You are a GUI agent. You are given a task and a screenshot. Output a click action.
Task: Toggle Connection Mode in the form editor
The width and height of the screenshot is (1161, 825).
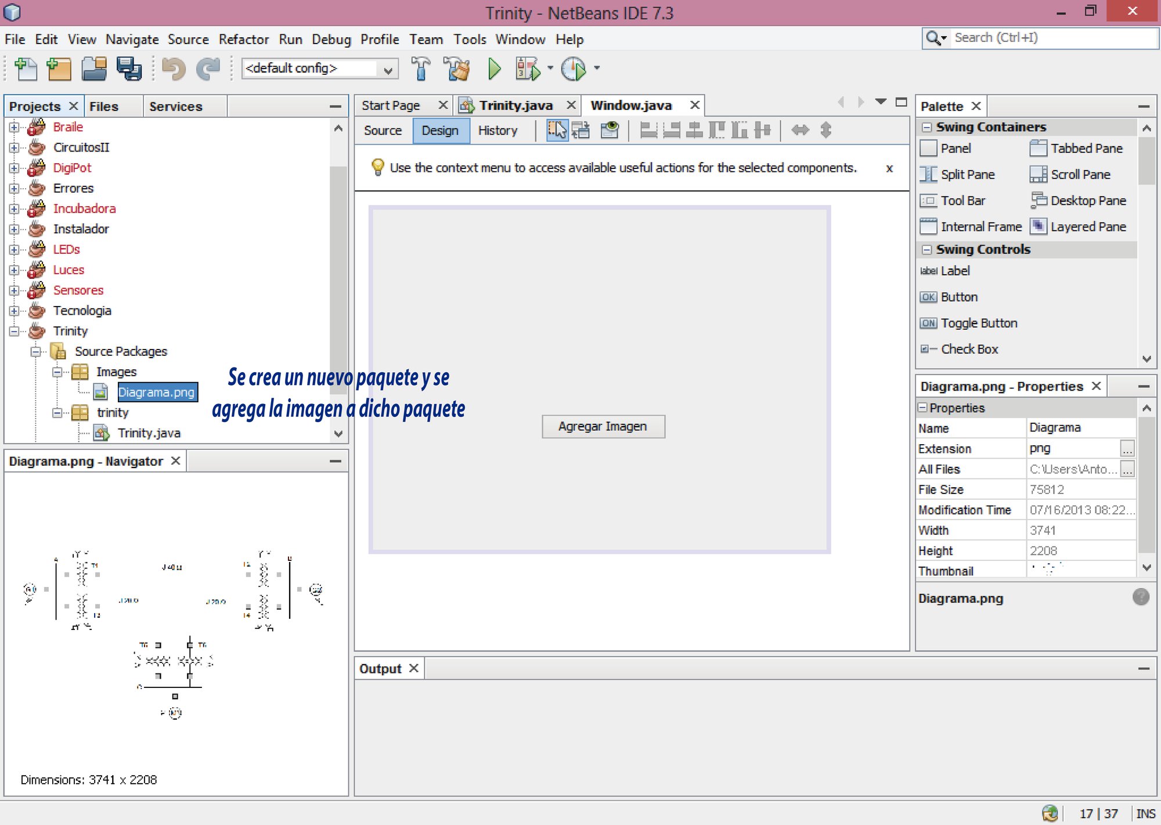(x=581, y=130)
